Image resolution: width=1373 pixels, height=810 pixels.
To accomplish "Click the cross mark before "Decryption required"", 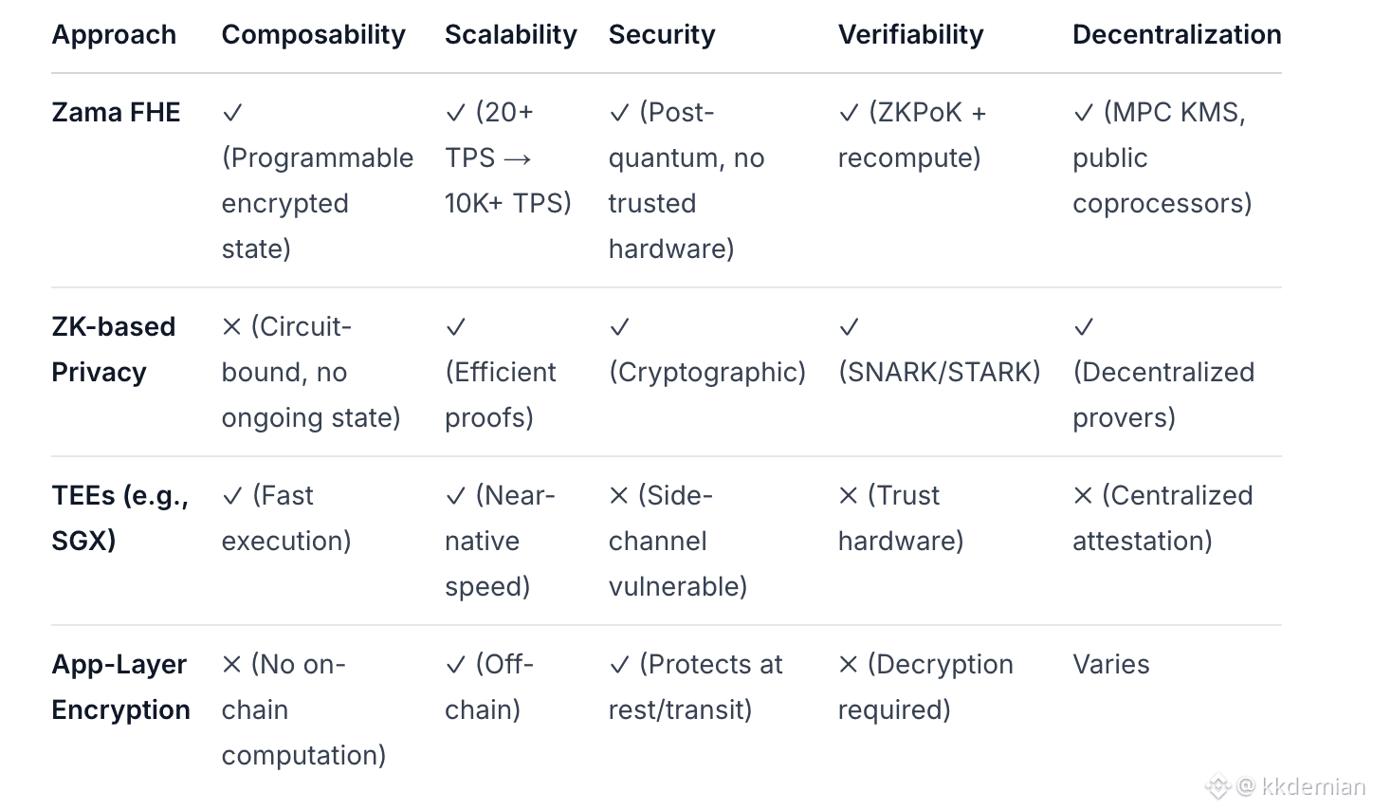I will point(849,665).
